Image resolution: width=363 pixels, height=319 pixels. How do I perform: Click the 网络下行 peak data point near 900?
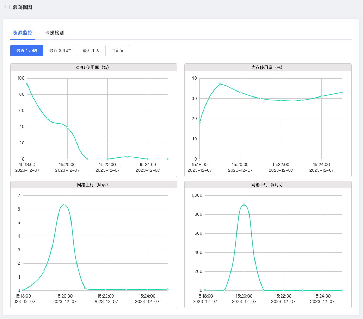(x=244, y=205)
